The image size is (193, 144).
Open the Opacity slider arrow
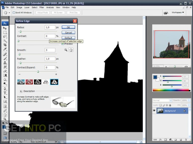point(189,100)
